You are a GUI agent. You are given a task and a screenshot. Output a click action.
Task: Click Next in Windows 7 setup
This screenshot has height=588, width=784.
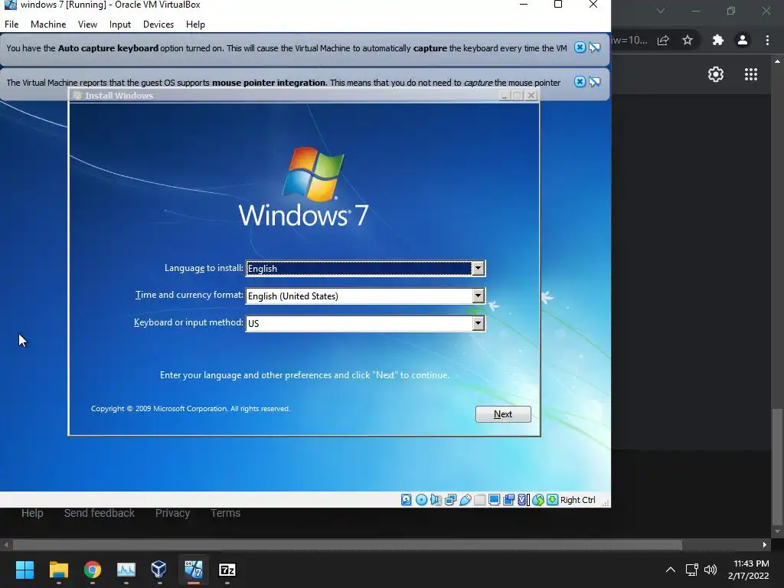[x=503, y=414]
